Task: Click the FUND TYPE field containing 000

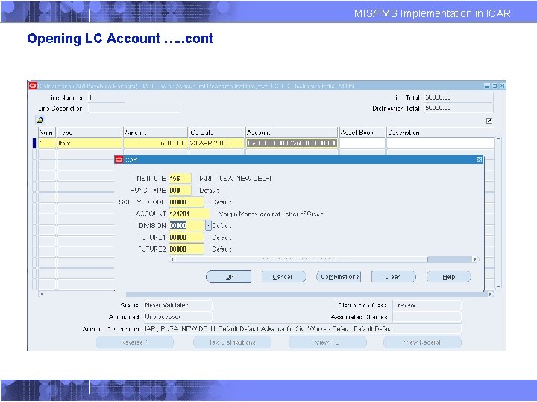Action: (180, 190)
